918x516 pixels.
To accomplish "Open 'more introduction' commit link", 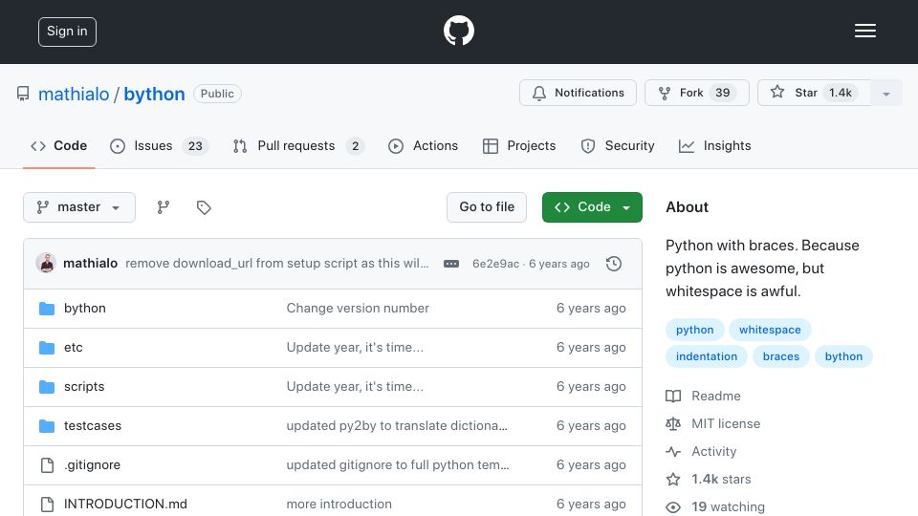I will tap(339, 505).
